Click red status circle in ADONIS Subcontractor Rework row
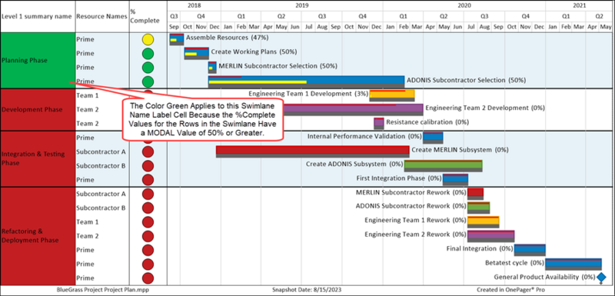The width and height of the screenshot is (615, 296). (148, 208)
